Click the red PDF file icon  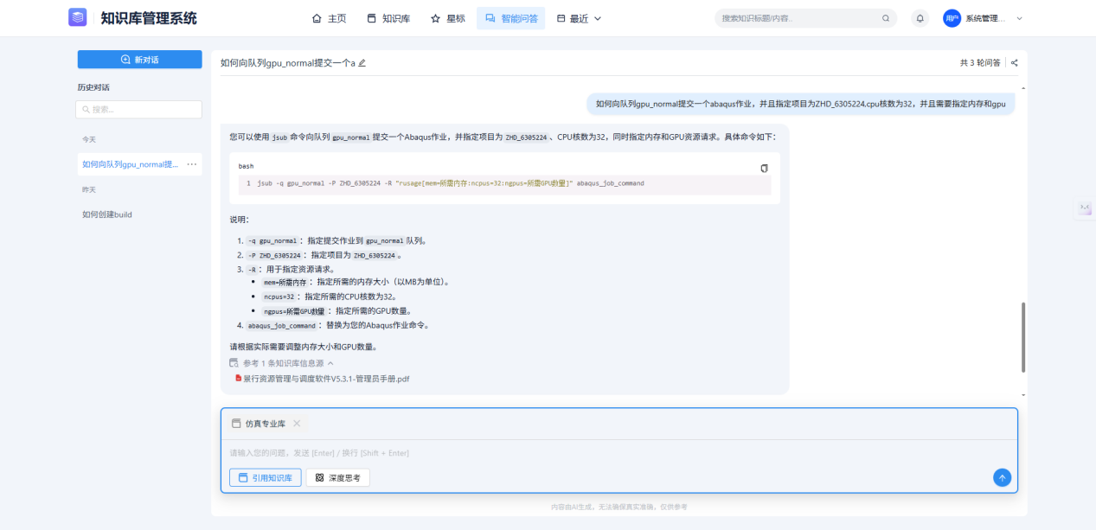239,378
